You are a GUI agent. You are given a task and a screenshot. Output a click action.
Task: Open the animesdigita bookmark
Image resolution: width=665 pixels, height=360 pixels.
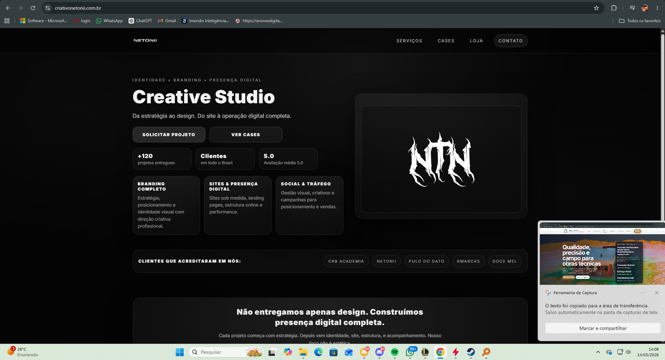[x=259, y=21]
